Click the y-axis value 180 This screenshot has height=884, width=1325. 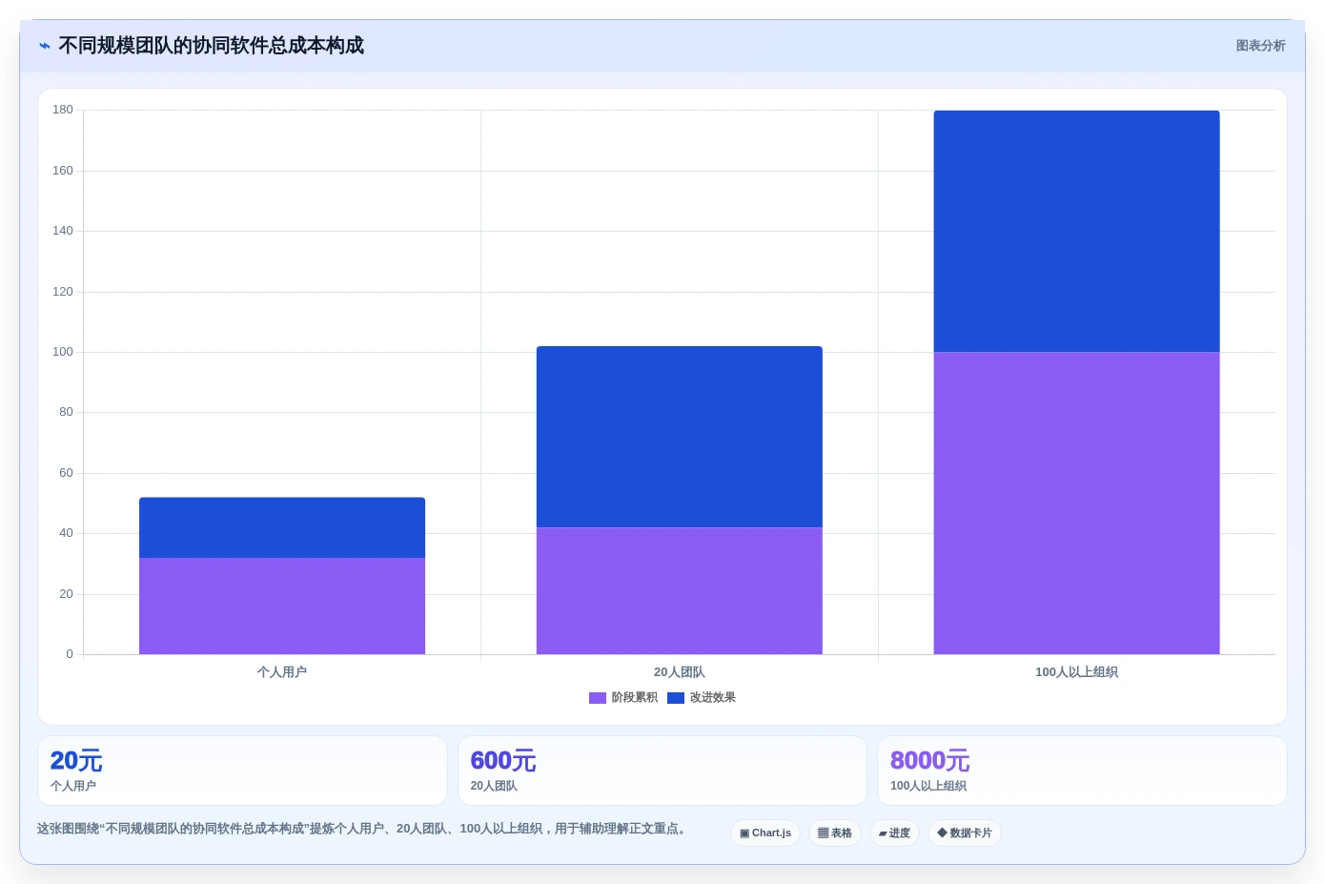click(x=63, y=110)
